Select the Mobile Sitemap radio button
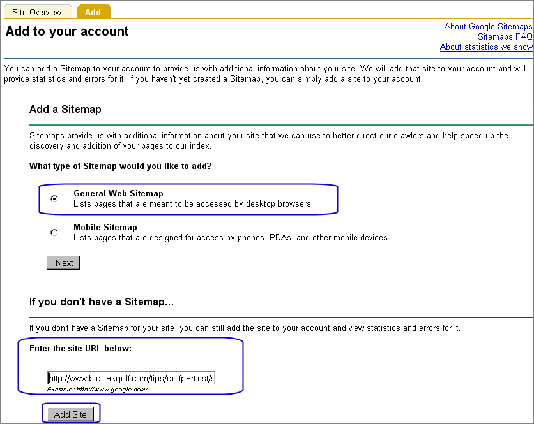This screenshot has width=534, height=424. click(x=54, y=233)
